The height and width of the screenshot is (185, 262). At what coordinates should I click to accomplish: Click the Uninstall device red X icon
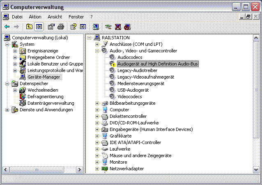[x=118, y=27]
